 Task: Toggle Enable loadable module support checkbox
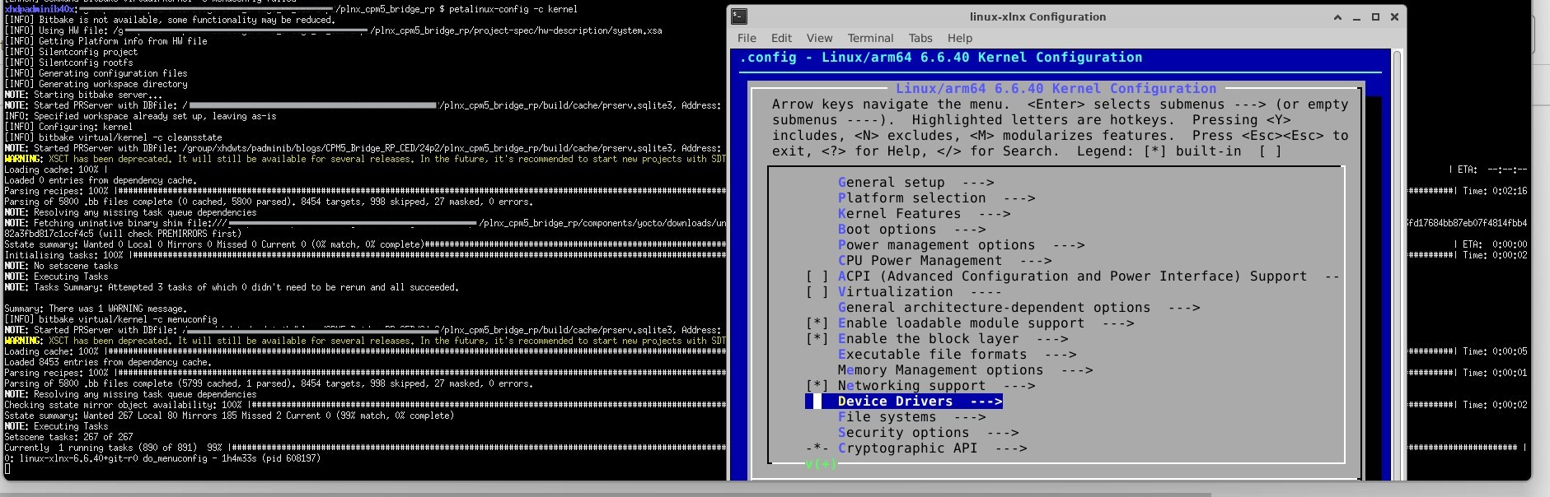817,323
